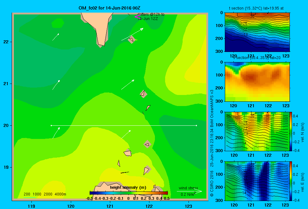Click the wind arrow near 22N 119.6E
Image resolution: width=308 pixels, height=209 pixels.
point(55,37)
